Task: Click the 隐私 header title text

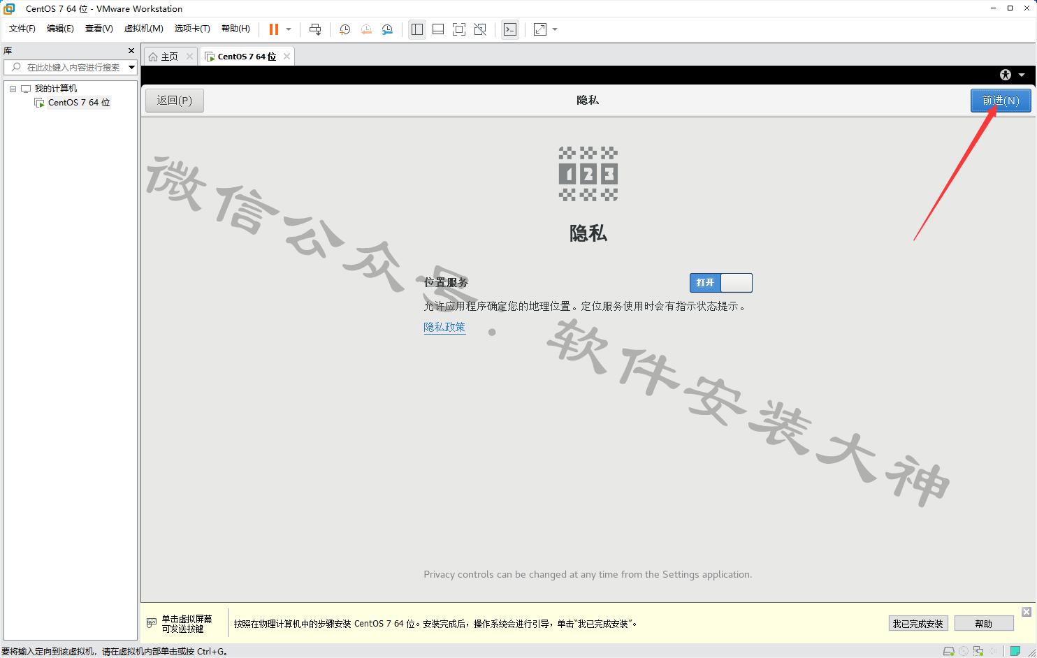Action: pyautogui.click(x=588, y=101)
